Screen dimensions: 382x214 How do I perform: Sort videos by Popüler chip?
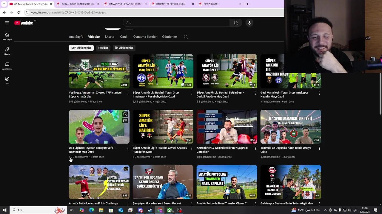(103, 48)
